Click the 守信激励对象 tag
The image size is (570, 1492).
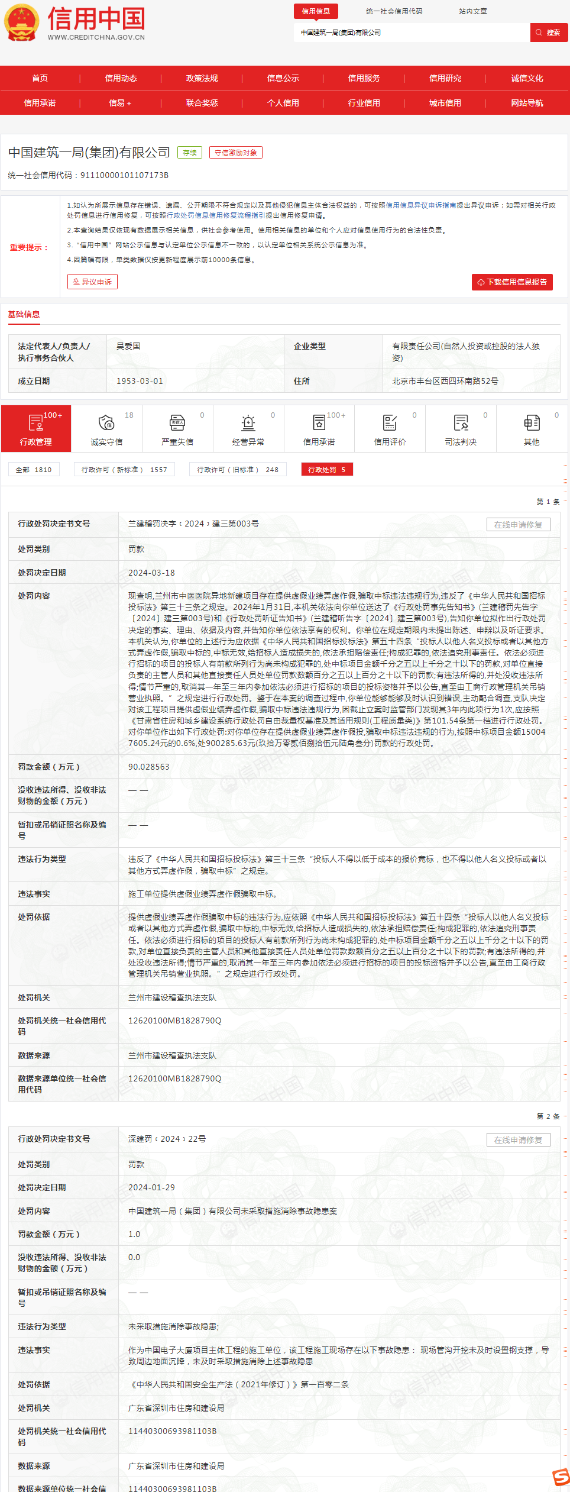click(236, 153)
